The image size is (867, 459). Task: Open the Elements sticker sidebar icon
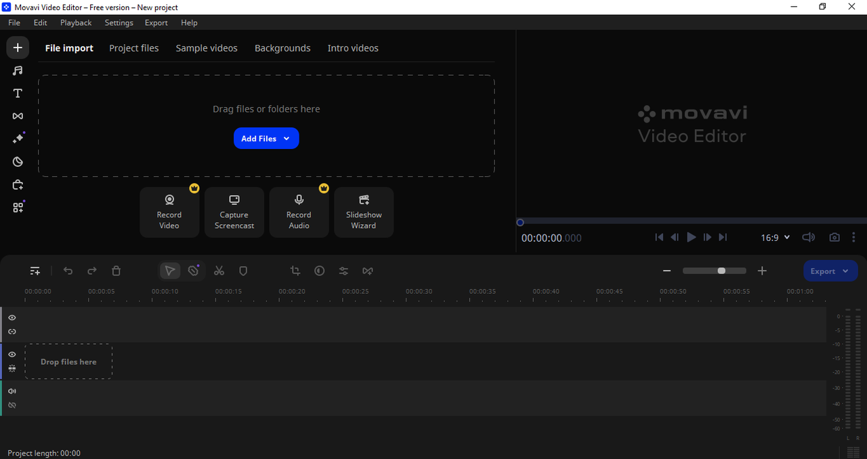click(x=18, y=162)
